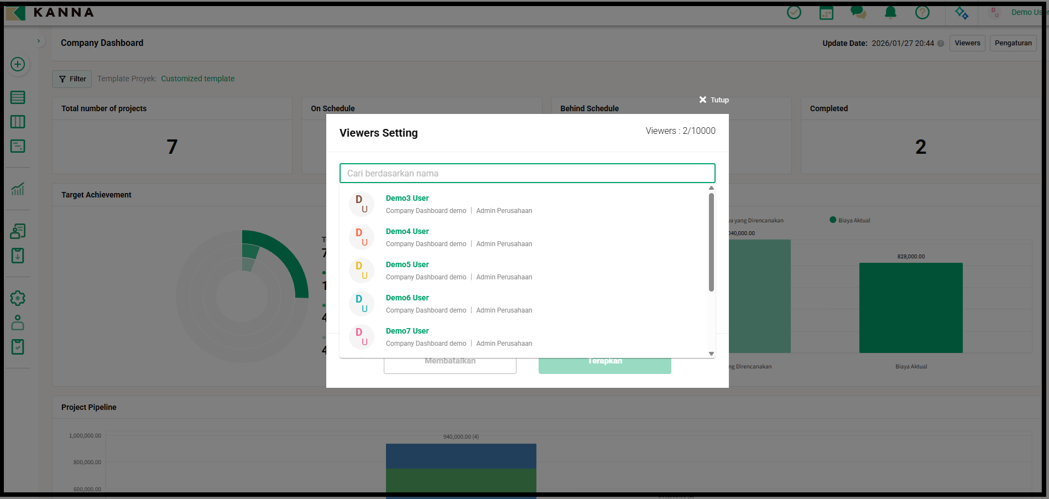Choose Demo7 User in the dropdown list
This screenshot has width=1049, height=499.
click(407, 331)
